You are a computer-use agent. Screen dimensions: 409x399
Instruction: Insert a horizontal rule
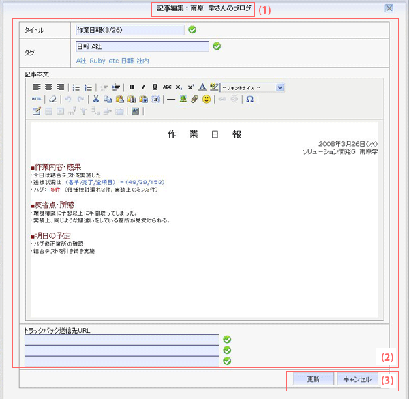point(171,100)
